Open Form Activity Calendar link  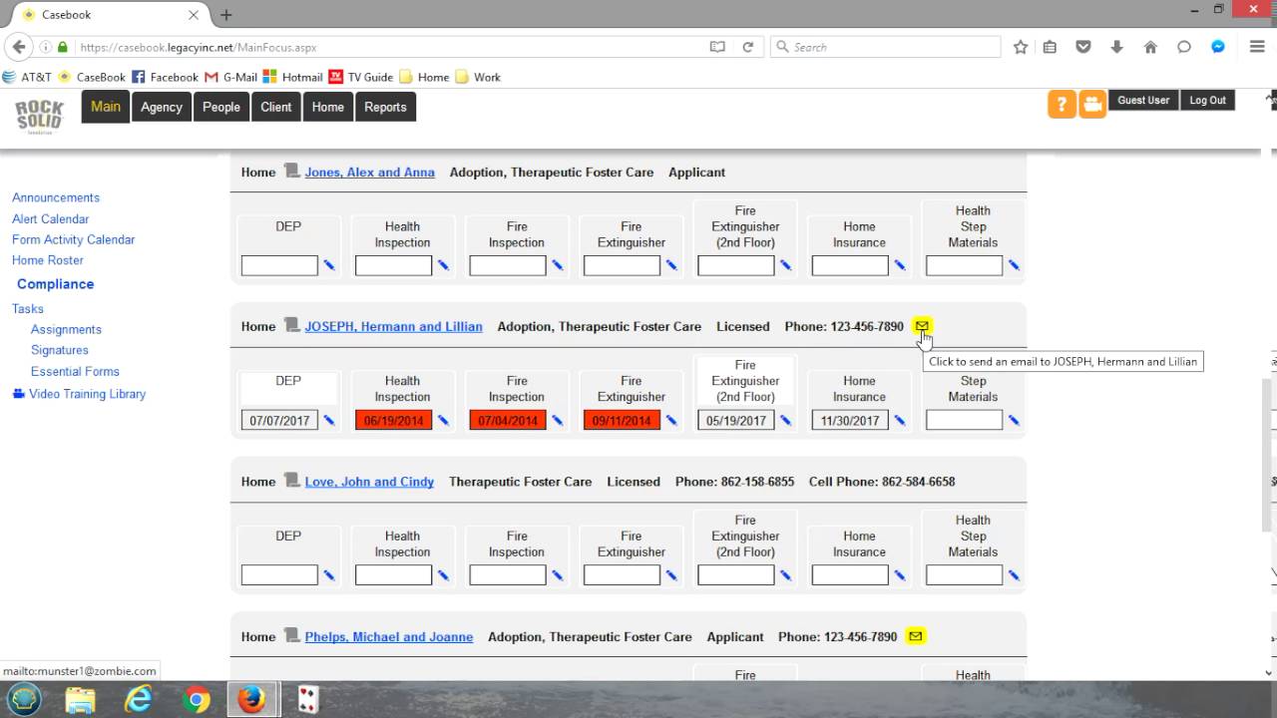pyautogui.click(x=73, y=239)
